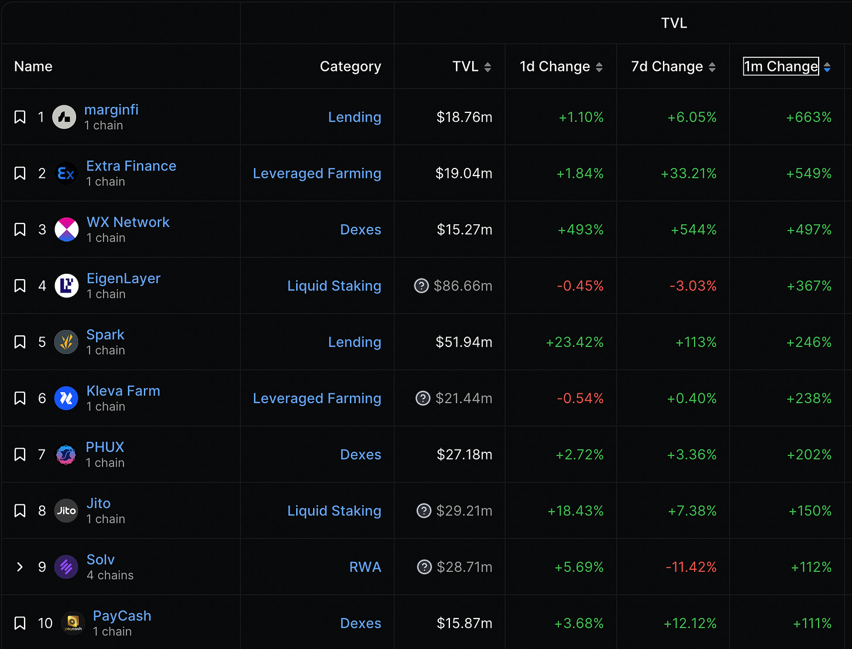Bookmark Kleva Farm protocol
The height and width of the screenshot is (649, 852).
20,398
